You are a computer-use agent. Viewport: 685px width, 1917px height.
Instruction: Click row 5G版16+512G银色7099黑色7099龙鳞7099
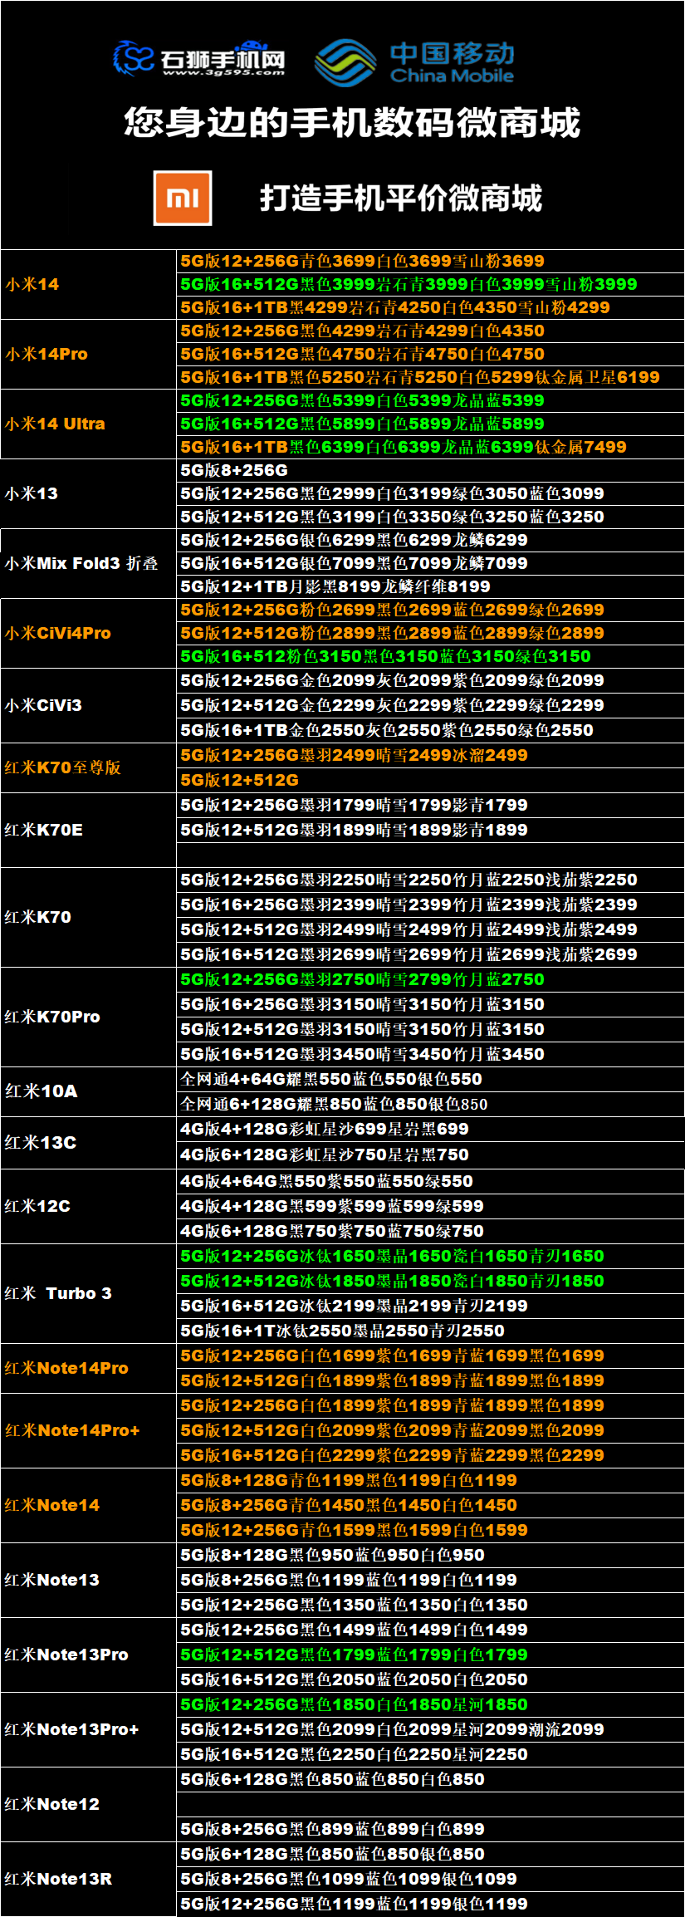point(430,563)
